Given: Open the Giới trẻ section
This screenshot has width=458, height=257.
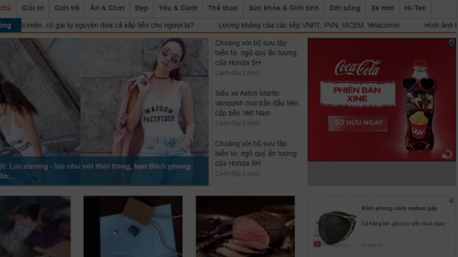Looking at the screenshot, I should click(67, 8).
